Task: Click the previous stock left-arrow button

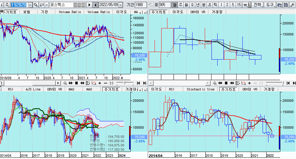Action: (95, 5)
